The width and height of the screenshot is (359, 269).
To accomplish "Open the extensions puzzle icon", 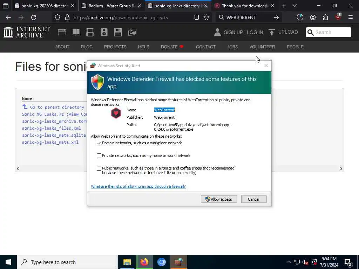I will (325, 18).
